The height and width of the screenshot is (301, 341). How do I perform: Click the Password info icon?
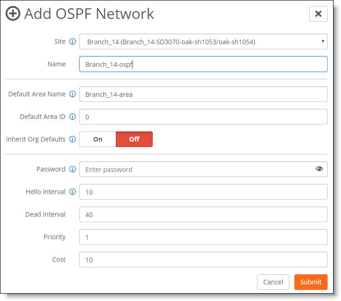click(x=72, y=169)
